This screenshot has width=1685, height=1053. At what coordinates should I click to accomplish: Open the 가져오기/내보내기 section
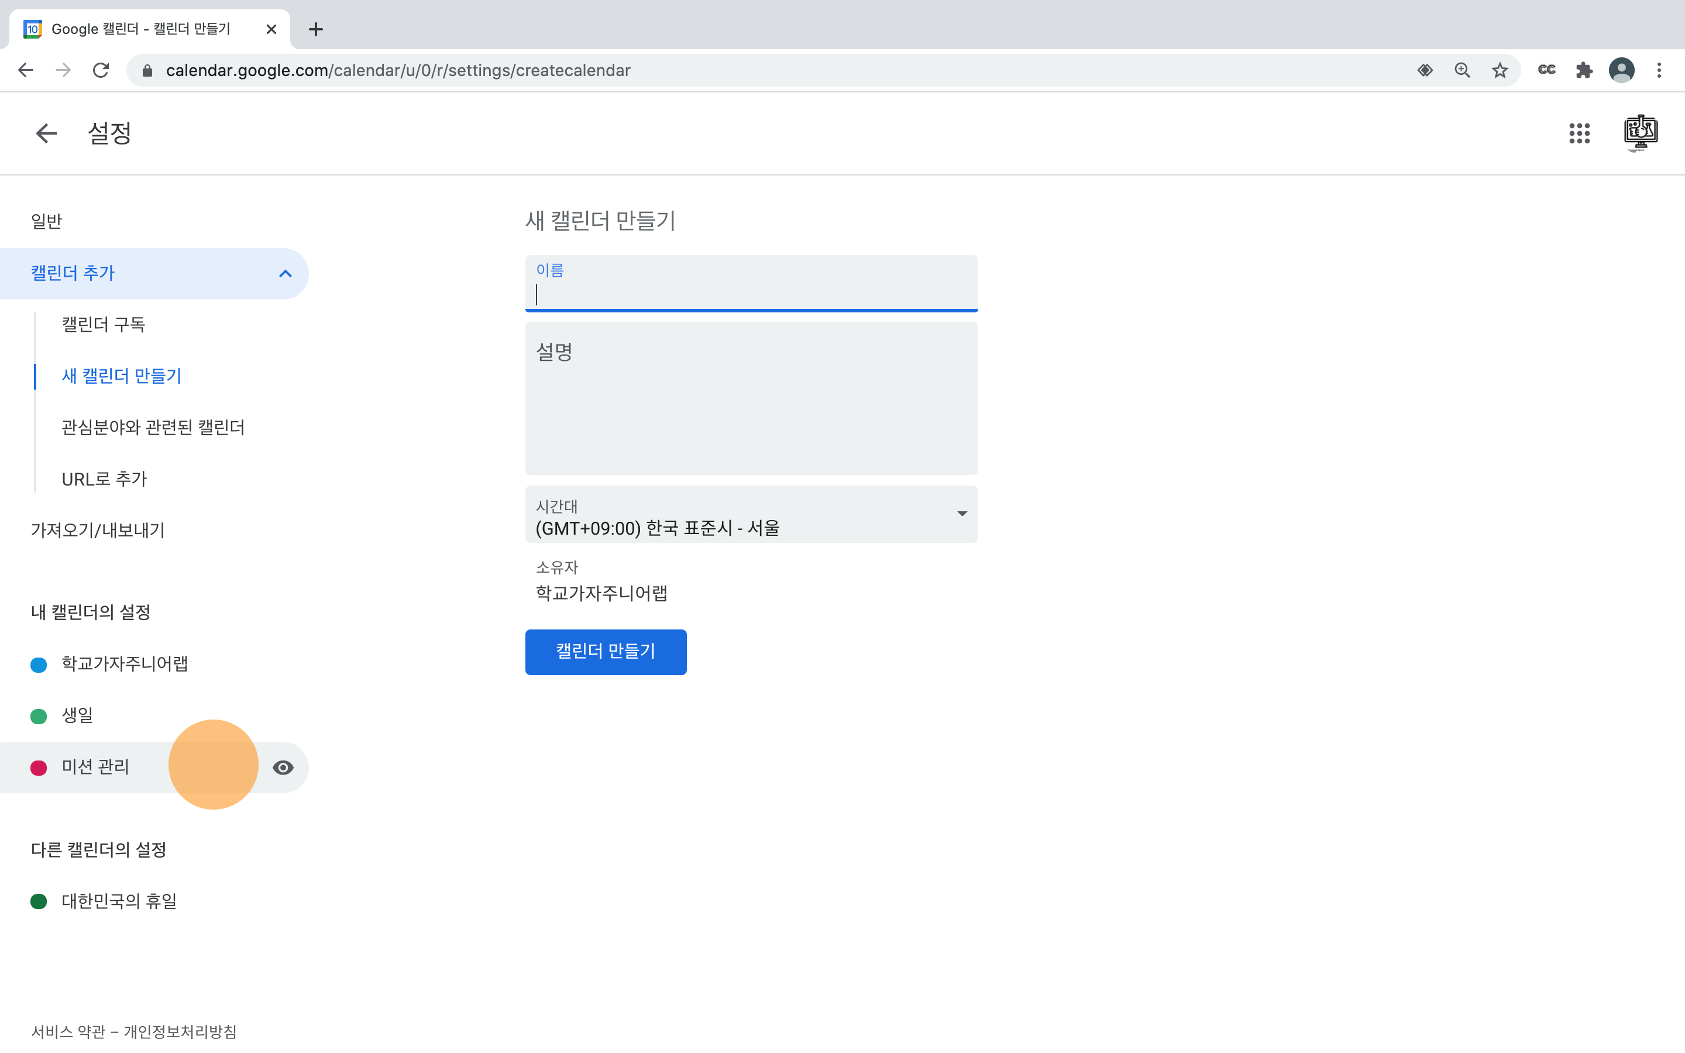[x=98, y=531]
